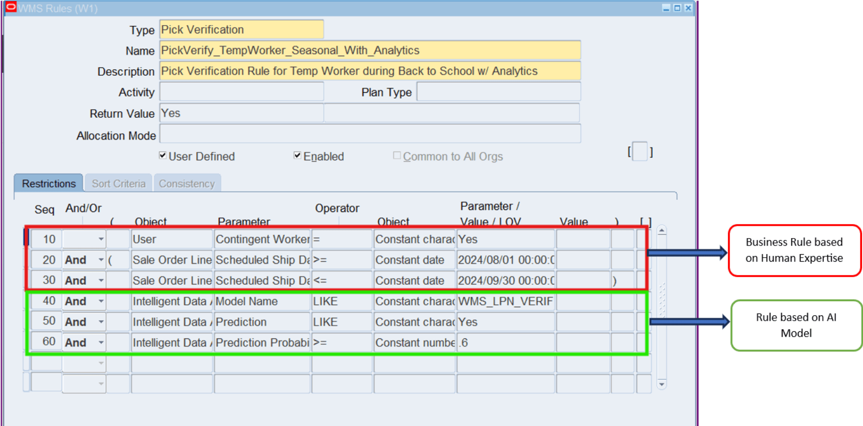Open the Restrictions tab
Viewport: 863px width, 426px height.
49,183
